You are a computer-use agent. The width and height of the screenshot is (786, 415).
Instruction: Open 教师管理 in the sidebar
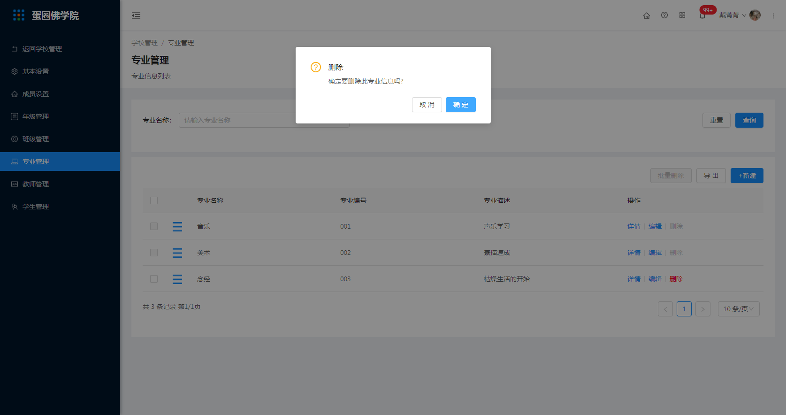[60, 184]
